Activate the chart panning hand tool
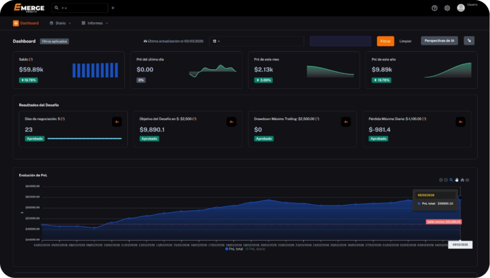This screenshot has width=490, height=278. (457, 180)
